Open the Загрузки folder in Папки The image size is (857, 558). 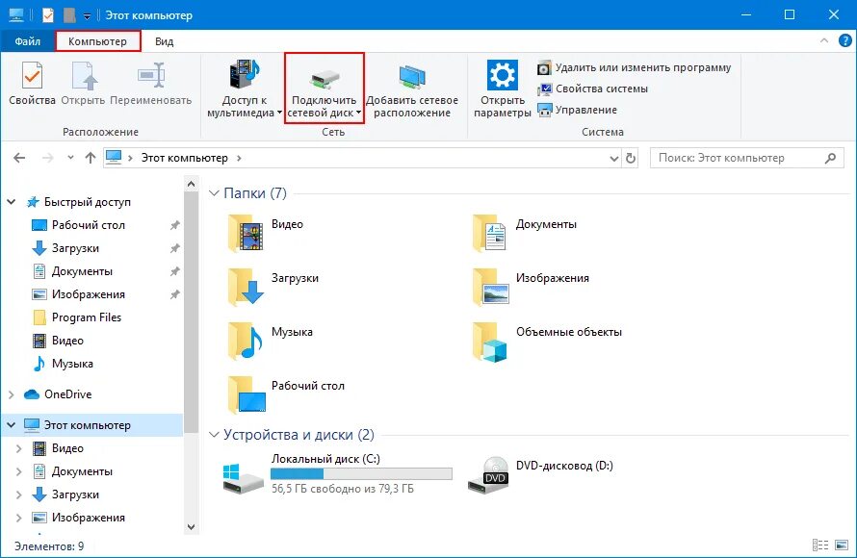[273, 287]
